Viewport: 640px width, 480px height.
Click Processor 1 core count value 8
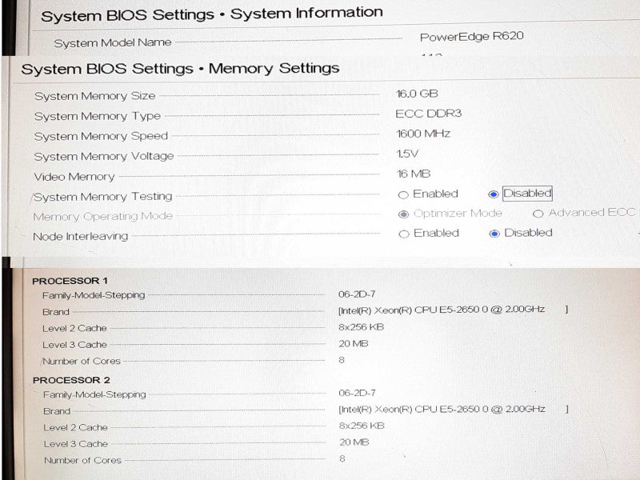pos(342,360)
